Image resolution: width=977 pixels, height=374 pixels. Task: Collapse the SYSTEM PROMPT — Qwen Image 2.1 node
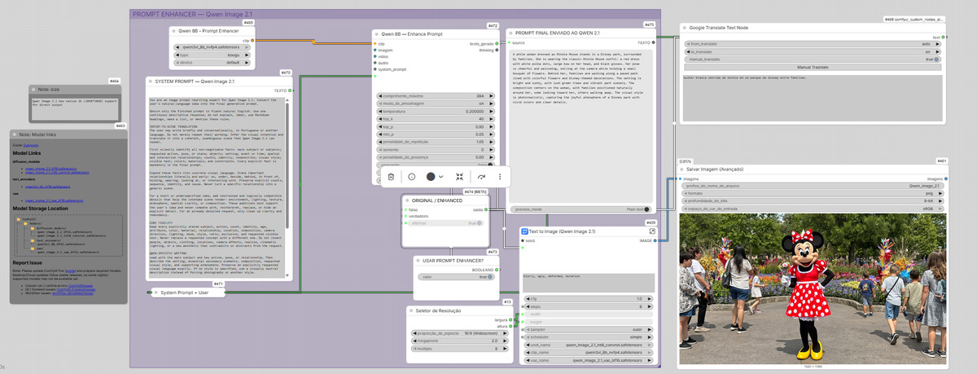click(152, 81)
